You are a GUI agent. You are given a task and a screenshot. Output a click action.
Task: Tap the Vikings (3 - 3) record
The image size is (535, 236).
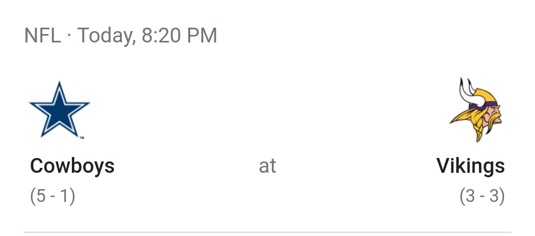tap(482, 197)
